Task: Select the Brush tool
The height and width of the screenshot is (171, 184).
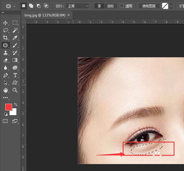Action: pos(15,45)
